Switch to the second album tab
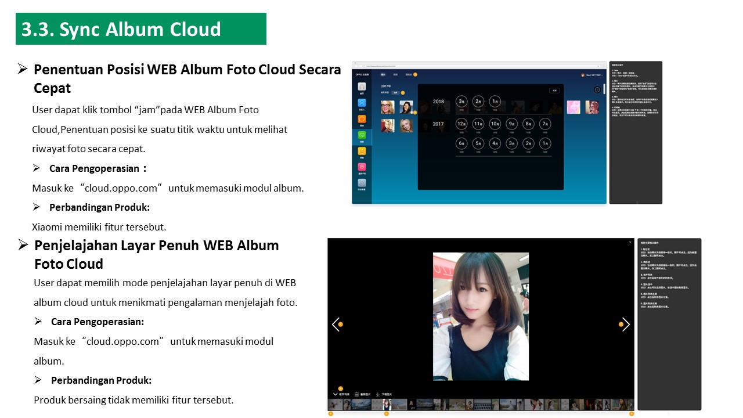Screen dimensions: 743x418 395,75
